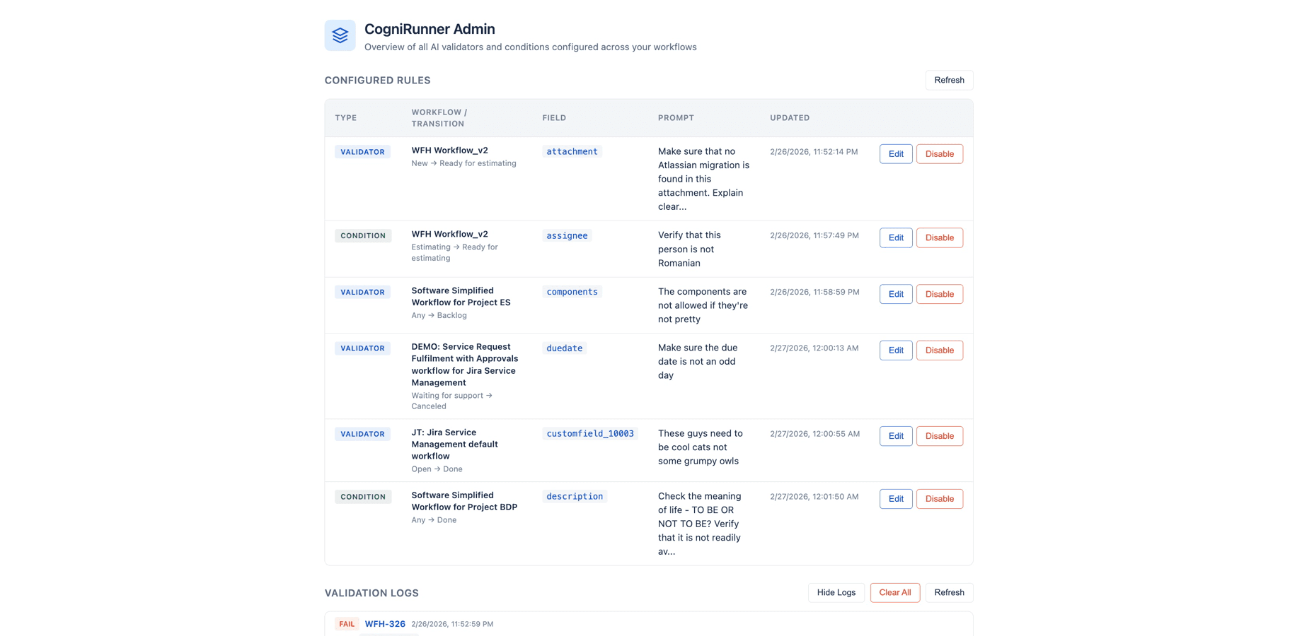Click the FAIL status badge
This screenshot has width=1302, height=636.
point(347,624)
